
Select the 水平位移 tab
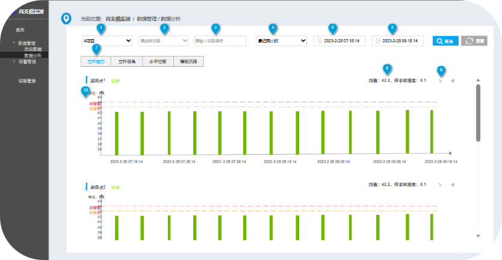click(158, 61)
